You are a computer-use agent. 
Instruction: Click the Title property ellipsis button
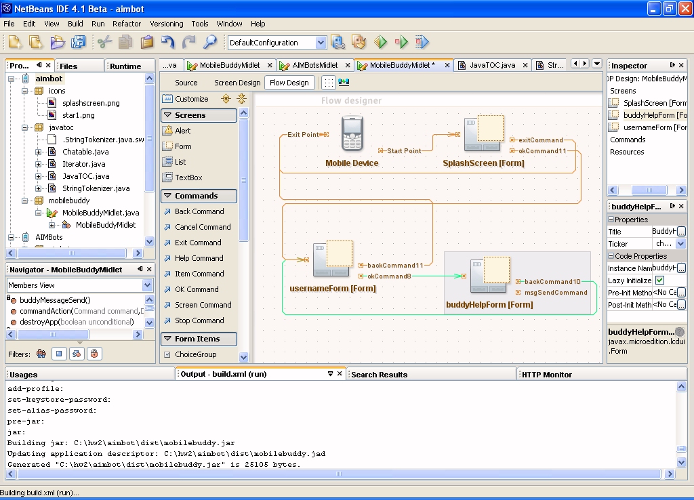[680, 232]
